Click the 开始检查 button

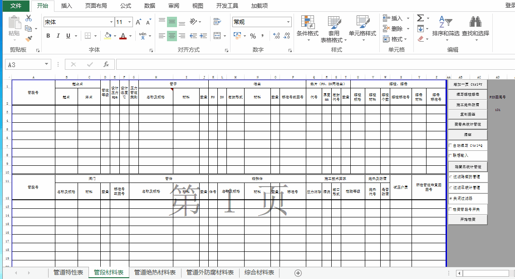[x=467, y=220]
